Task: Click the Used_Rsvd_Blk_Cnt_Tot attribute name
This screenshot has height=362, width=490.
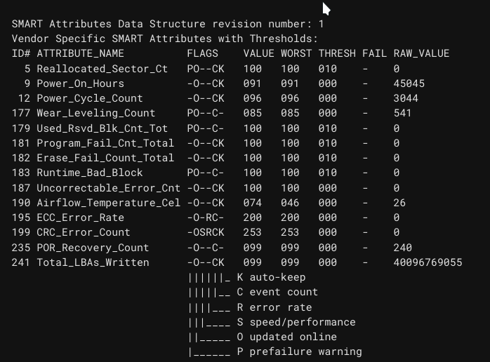Action: pyautogui.click(x=102, y=128)
